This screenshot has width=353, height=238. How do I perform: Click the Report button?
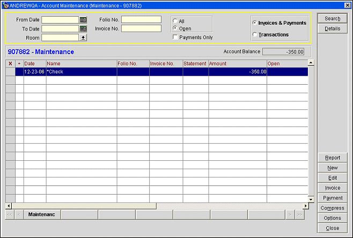[332, 158]
